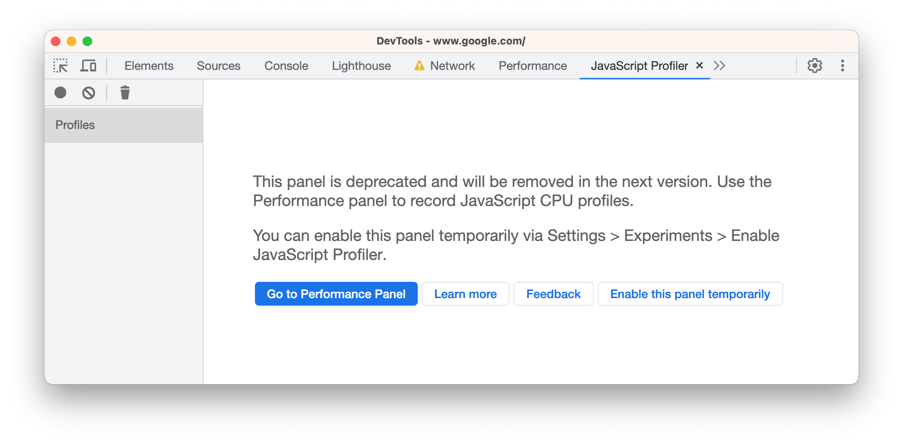This screenshot has width=903, height=443.
Task: Click the Network tab warning indicator
Action: point(417,65)
